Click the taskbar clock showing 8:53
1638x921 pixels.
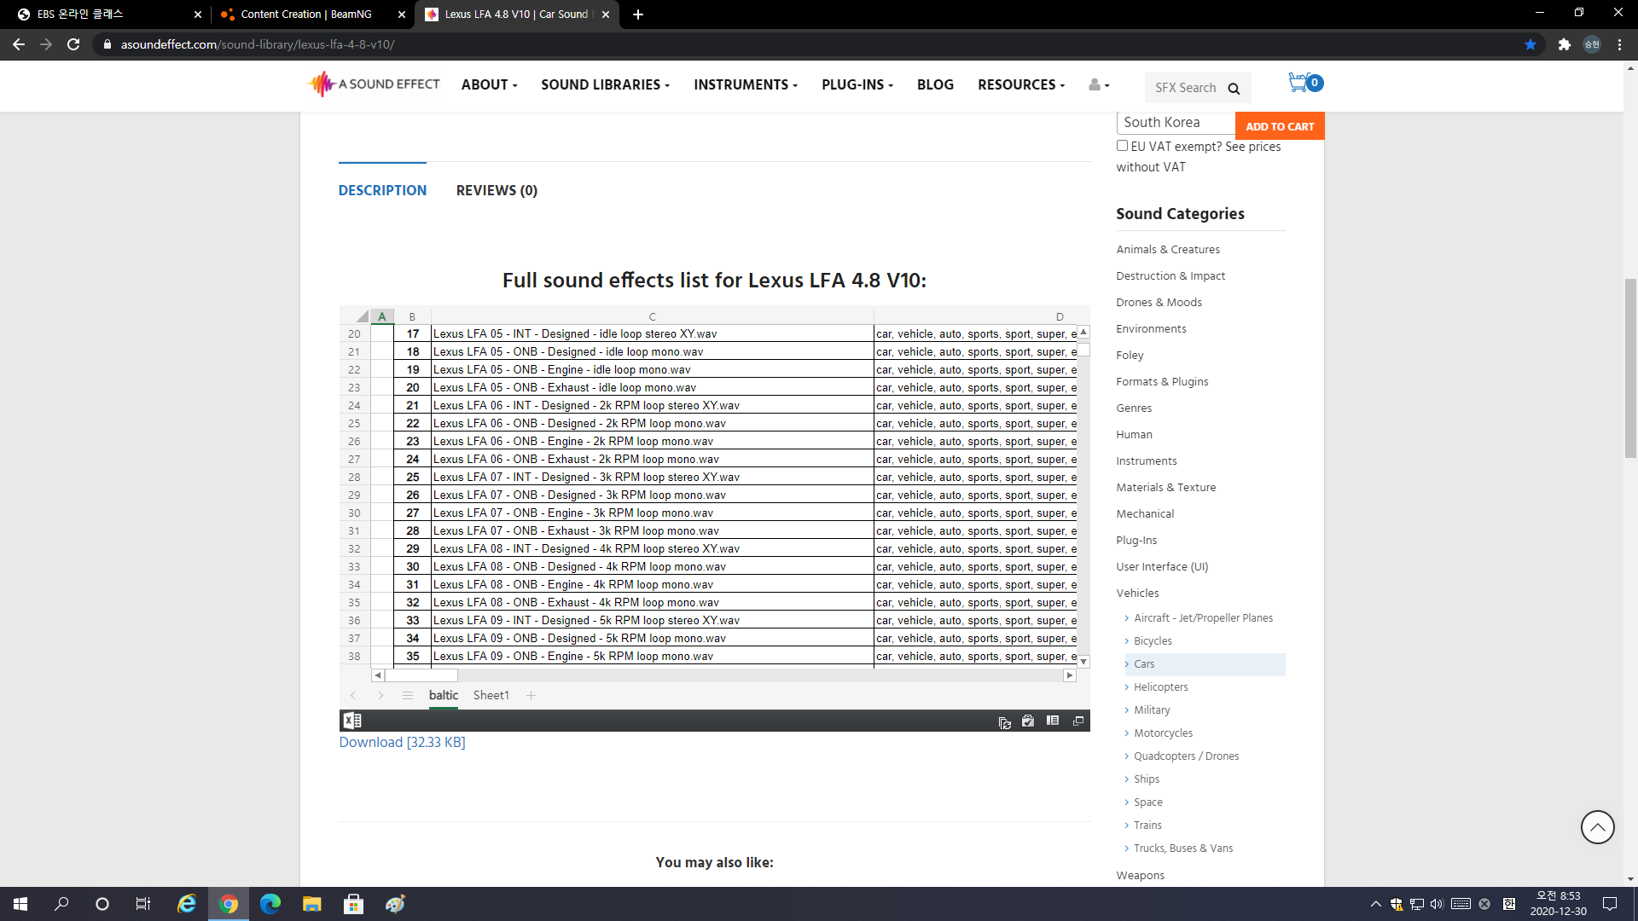tap(1558, 904)
